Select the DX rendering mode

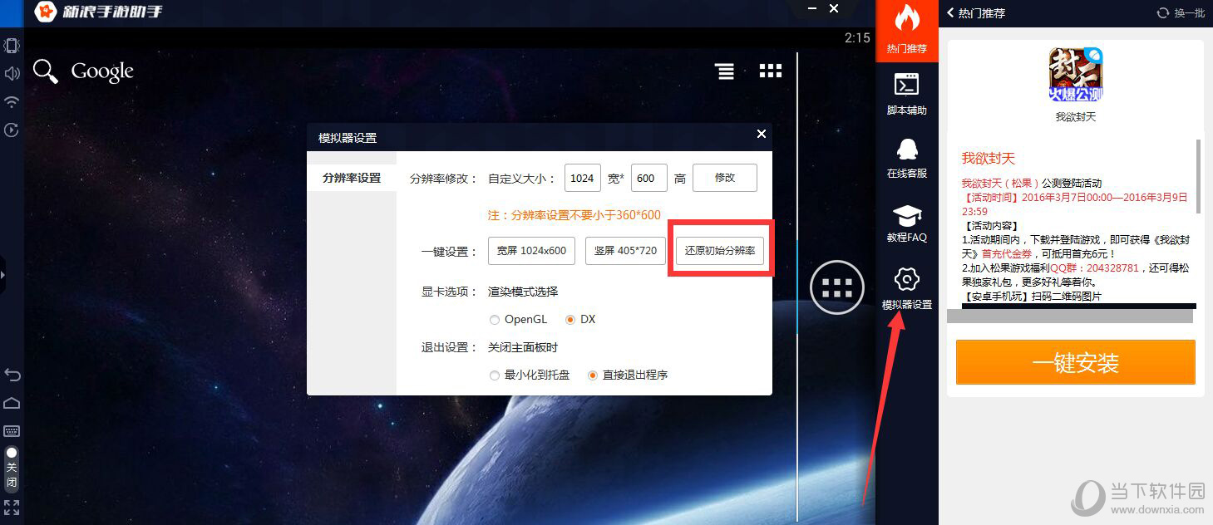coord(570,319)
